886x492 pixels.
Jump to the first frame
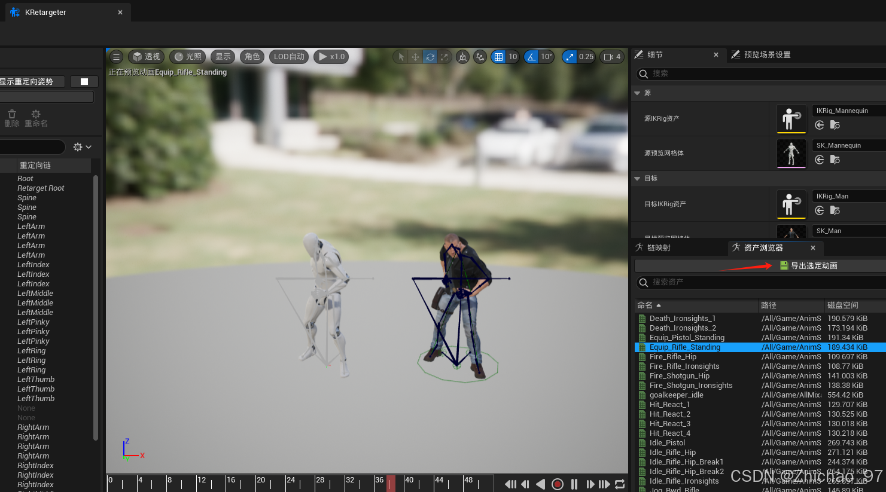point(510,484)
